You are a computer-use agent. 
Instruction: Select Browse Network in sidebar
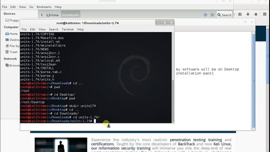pyautogui.click(x=12, y=65)
